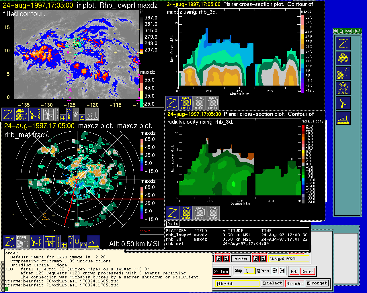This screenshot has height=293, width=367.
Task: Click the date-time text field showing 24-Aug-97
Action: point(289,259)
